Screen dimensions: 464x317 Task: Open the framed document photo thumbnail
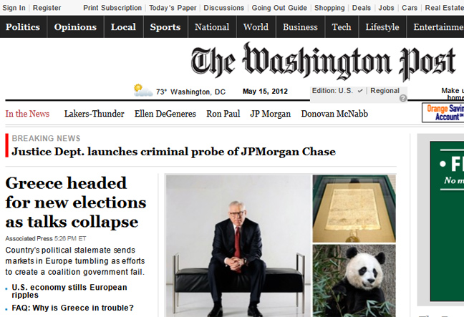pyautogui.click(x=354, y=209)
